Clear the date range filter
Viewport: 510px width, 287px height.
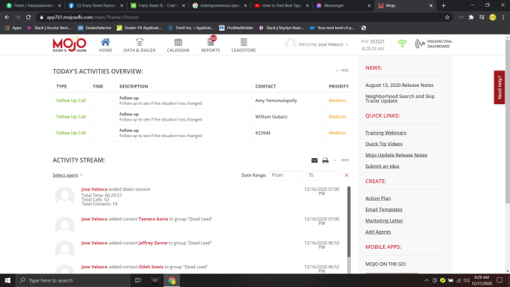point(346,175)
